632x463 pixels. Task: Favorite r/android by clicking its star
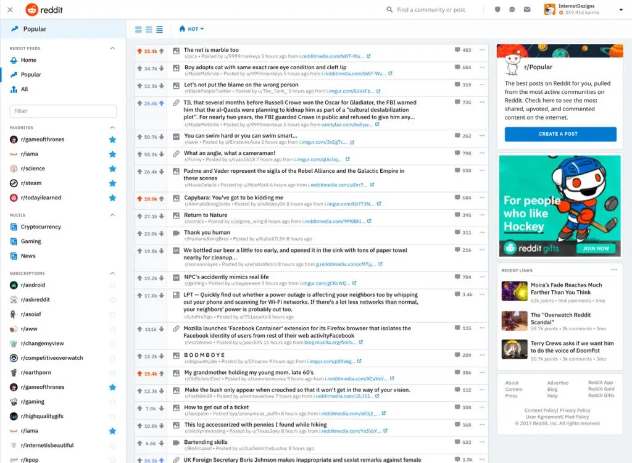[x=112, y=285]
